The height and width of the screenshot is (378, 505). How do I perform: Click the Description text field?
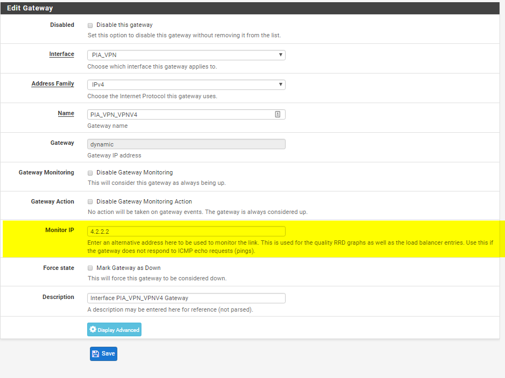pyautogui.click(x=186, y=298)
